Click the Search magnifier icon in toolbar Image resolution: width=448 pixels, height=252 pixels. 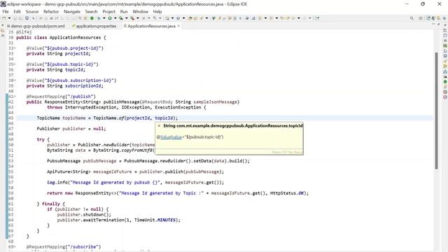(x=412, y=18)
